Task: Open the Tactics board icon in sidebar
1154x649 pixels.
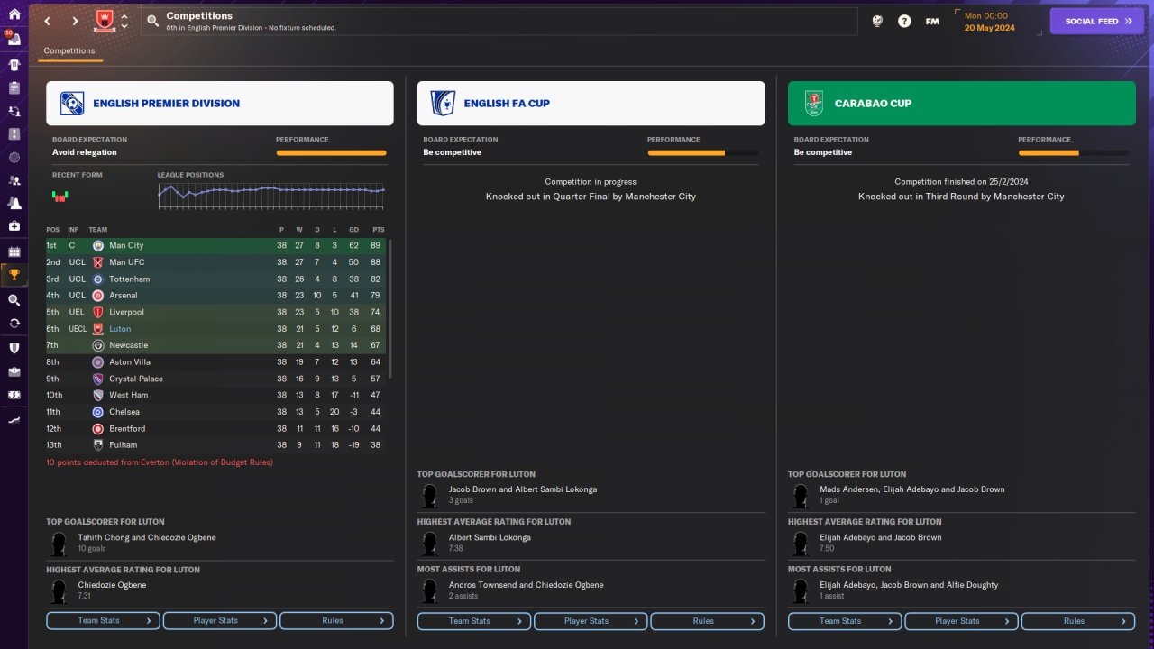Action: pos(14,134)
